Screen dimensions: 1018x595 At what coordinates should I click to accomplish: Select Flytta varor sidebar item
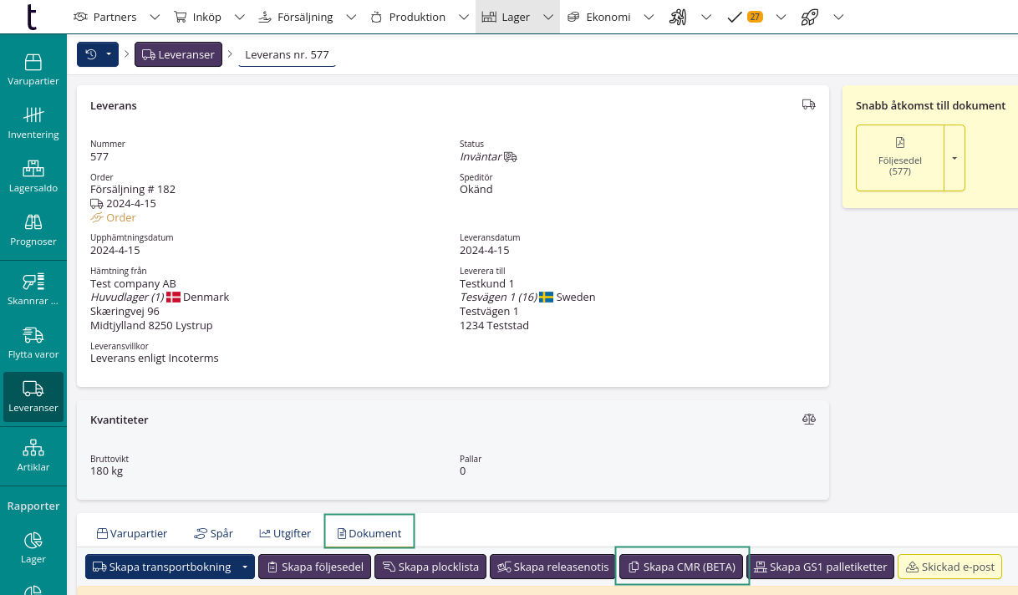[33, 343]
